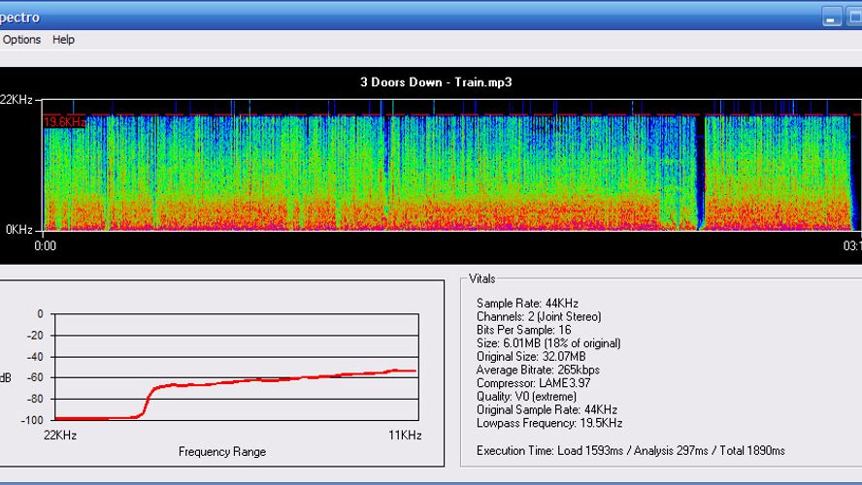
Task: Click the Spectro window title text
Action: click(x=19, y=17)
